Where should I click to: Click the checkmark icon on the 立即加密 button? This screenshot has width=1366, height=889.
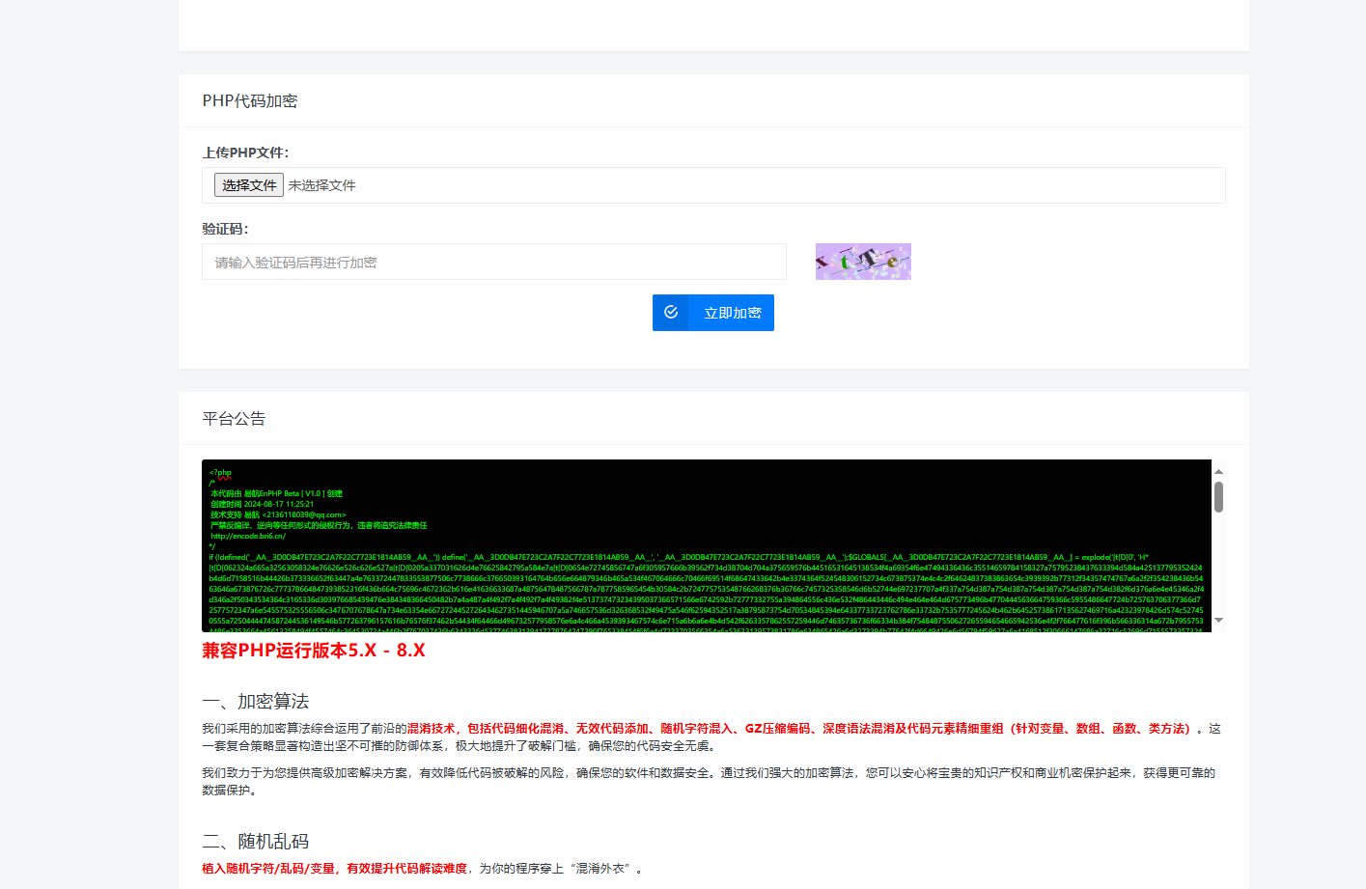pos(672,312)
